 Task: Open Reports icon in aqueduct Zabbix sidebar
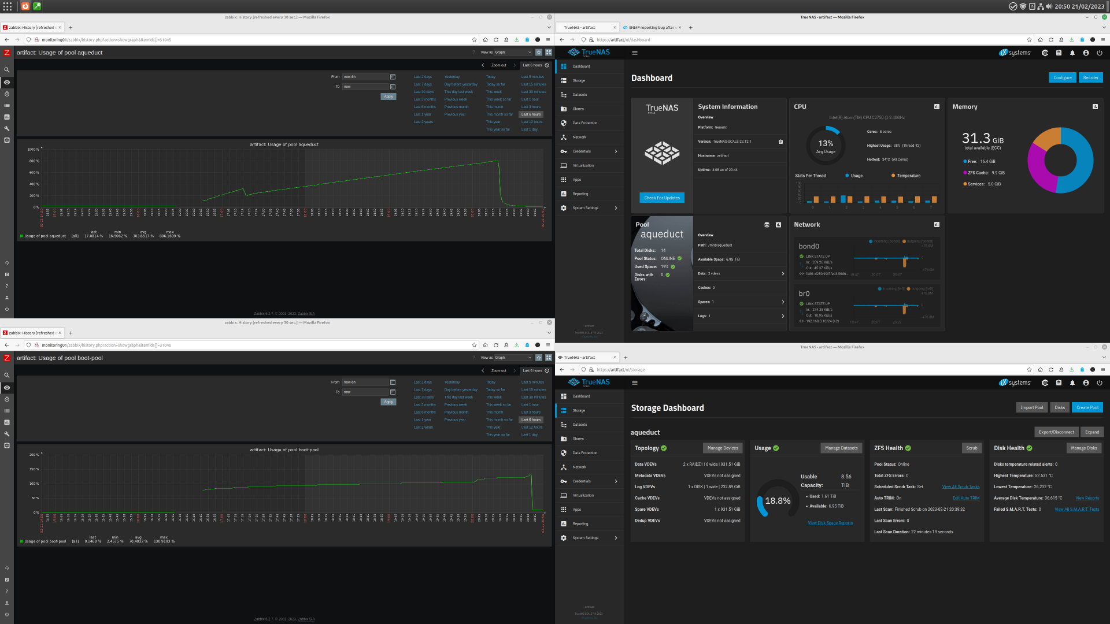(x=7, y=117)
